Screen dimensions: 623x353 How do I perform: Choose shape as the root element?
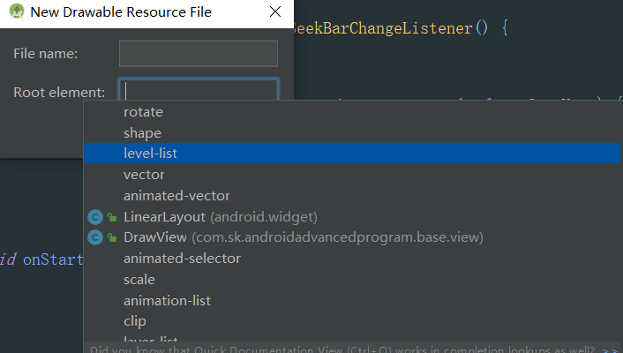pos(142,133)
